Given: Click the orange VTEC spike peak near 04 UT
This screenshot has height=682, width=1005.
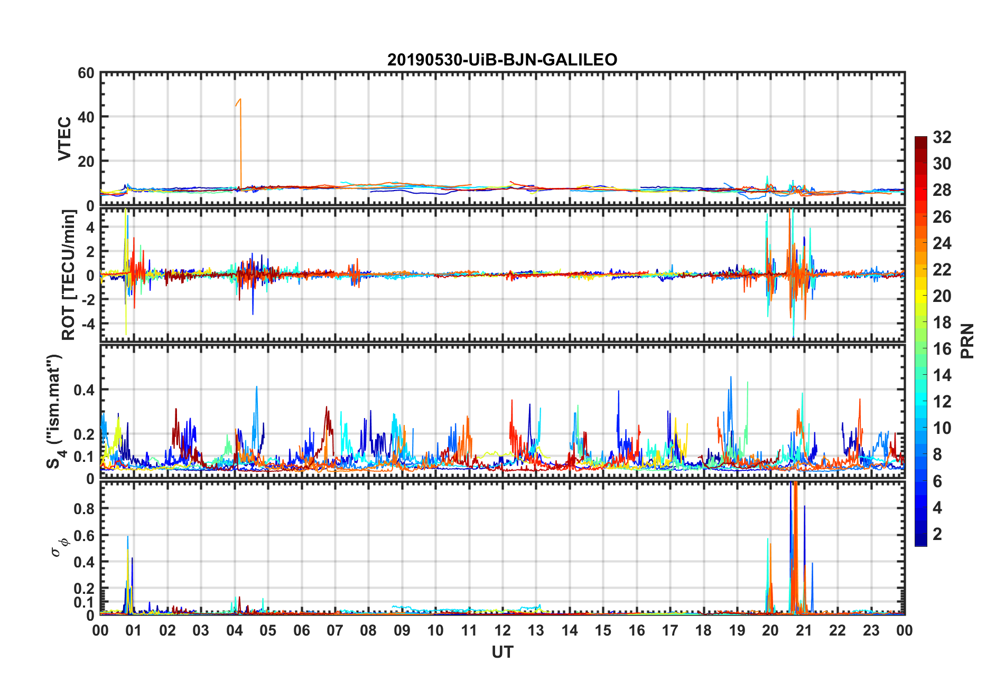Looking at the screenshot, I should 240,99.
